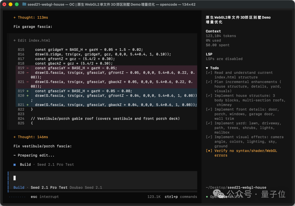This screenshot has width=295, height=206.
Task: Click 'ctrl+p commands' hint
Action: point(181,197)
